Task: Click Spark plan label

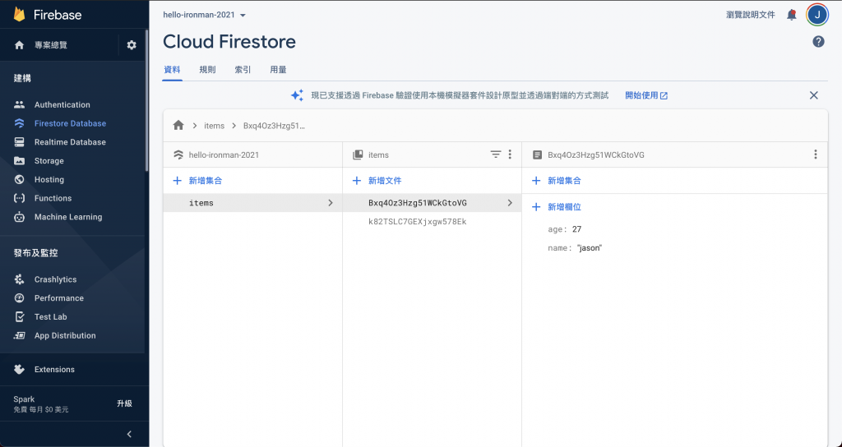Action: click(24, 399)
